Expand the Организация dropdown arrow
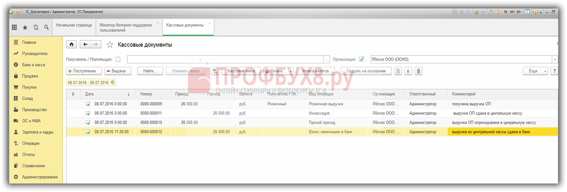Screen dimensions: 567x192 [x=555, y=59]
